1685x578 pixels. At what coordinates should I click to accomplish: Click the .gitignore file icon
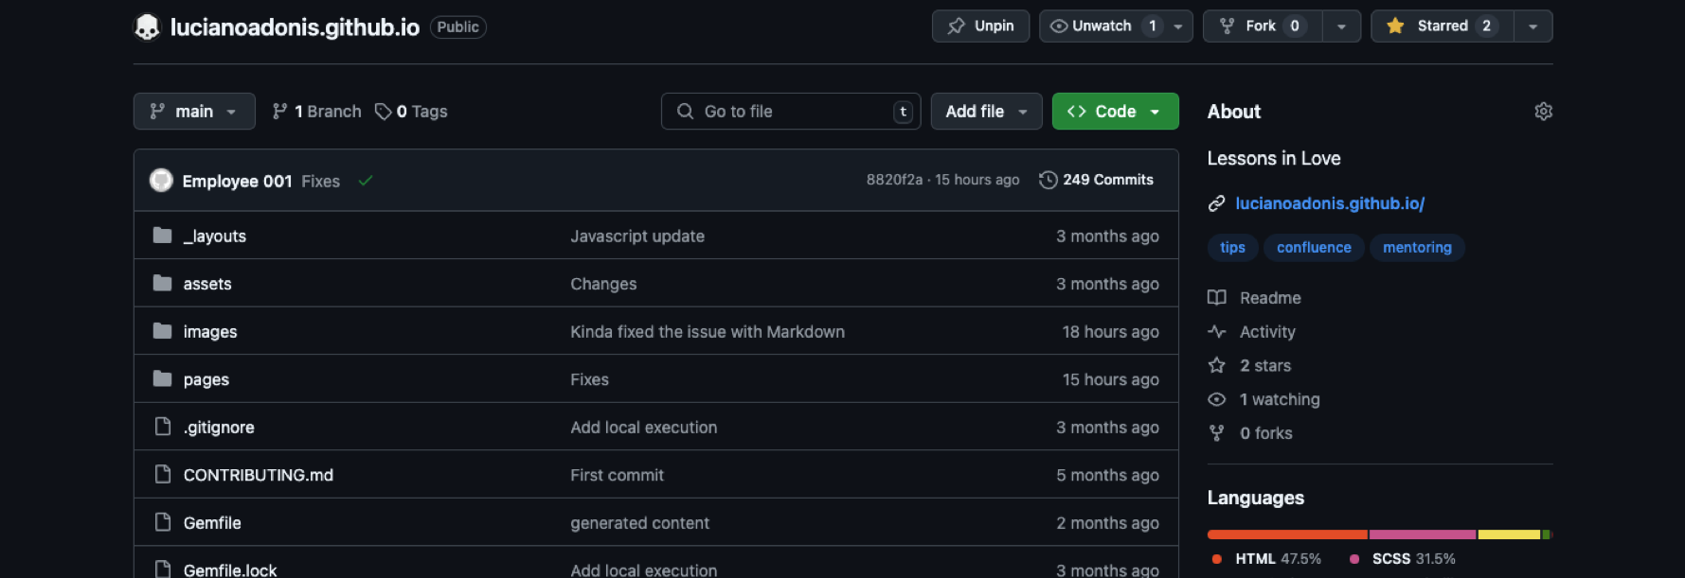163,427
